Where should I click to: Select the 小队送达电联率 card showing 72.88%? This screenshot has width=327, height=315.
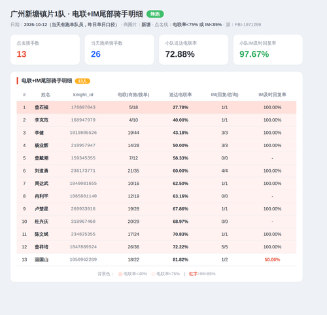click(x=194, y=50)
